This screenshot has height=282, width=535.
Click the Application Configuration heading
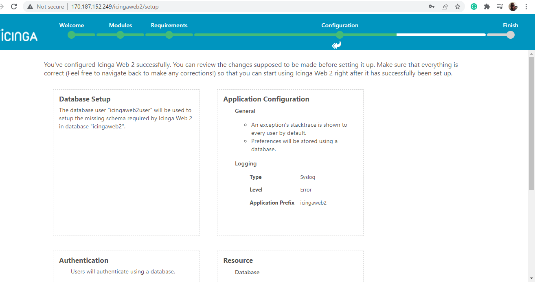pos(266,99)
